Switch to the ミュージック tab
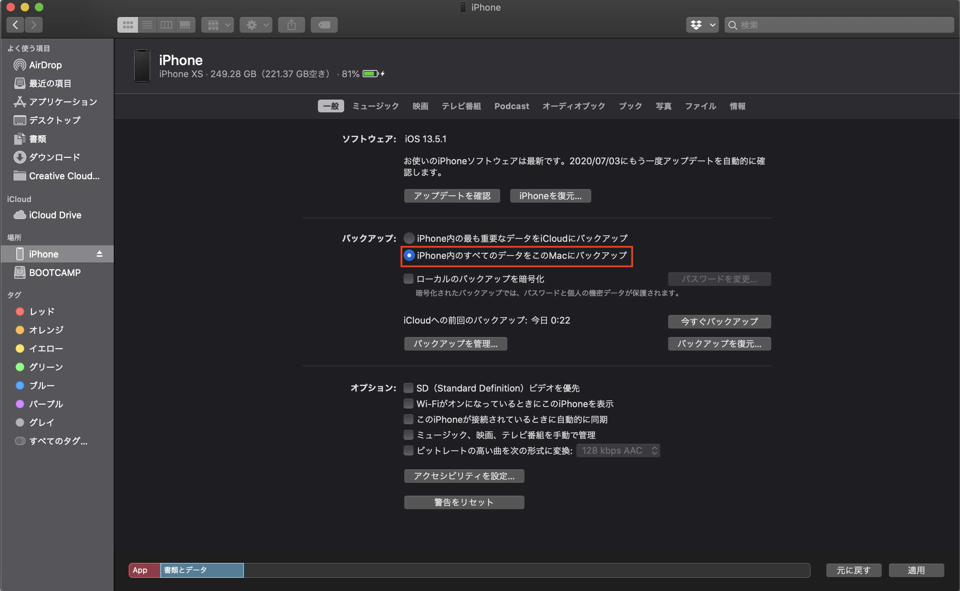 pyautogui.click(x=375, y=106)
